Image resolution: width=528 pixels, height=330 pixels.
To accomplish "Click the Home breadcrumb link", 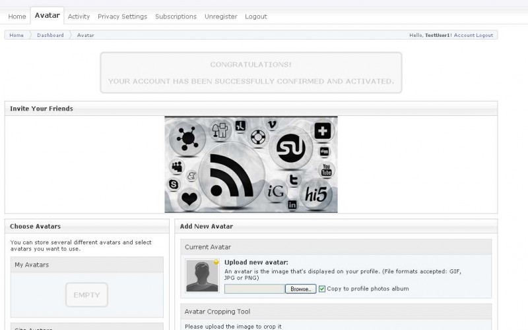I will pos(16,35).
